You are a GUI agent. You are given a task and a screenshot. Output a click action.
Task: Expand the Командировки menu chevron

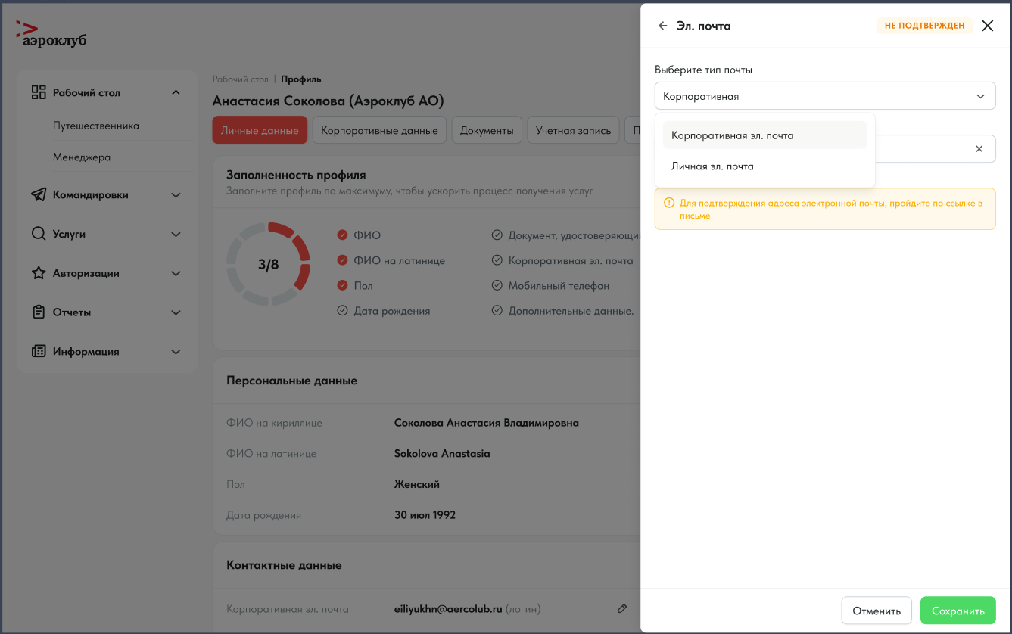(x=176, y=195)
